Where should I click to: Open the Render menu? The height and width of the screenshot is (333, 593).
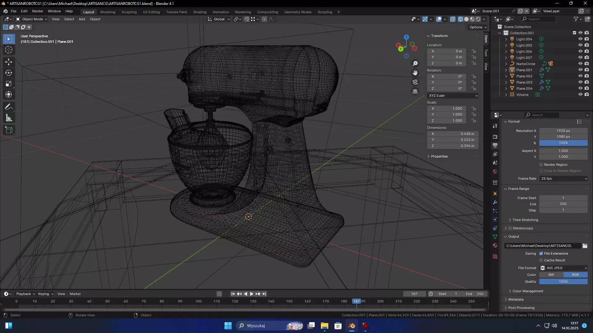[37, 11]
